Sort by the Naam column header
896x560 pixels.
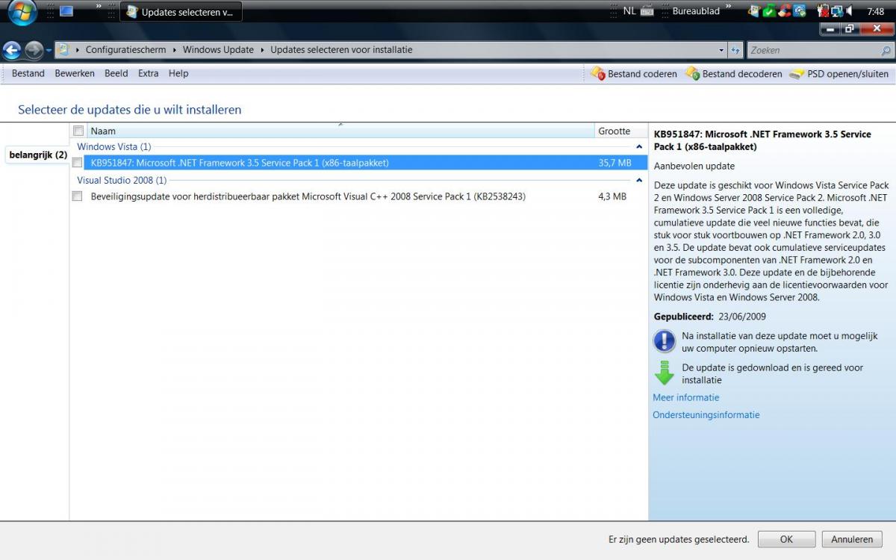(340, 131)
